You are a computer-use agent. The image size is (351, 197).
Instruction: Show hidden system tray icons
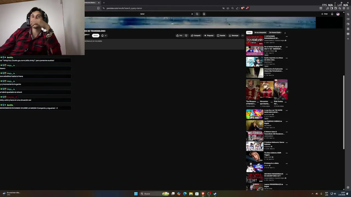pyautogui.click(x=312, y=194)
